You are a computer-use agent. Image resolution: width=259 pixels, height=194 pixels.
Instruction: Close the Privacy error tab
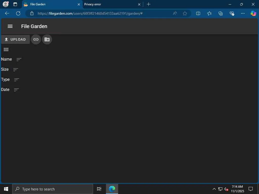click(139, 5)
